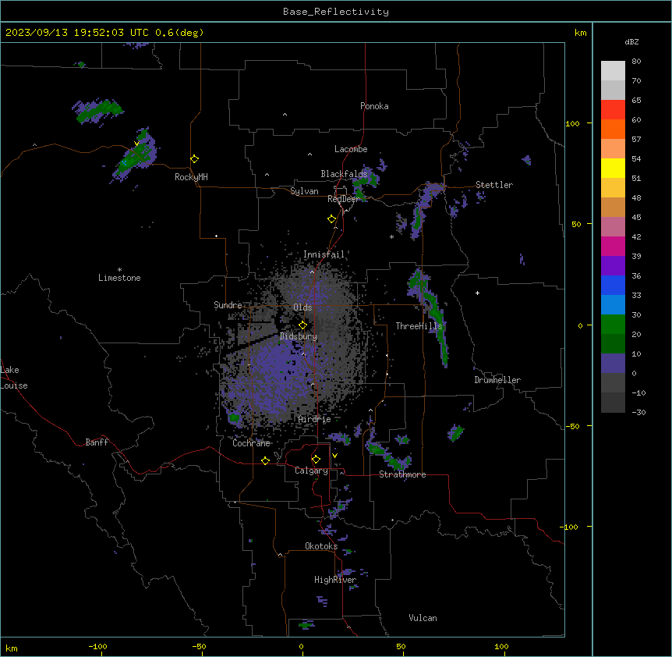Click the white plus marker north of Drumheller
This screenshot has width=672, height=657.
(x=477, y=293)
